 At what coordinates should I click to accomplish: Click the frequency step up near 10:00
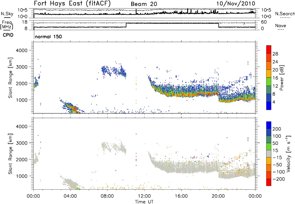pos(126,25)
